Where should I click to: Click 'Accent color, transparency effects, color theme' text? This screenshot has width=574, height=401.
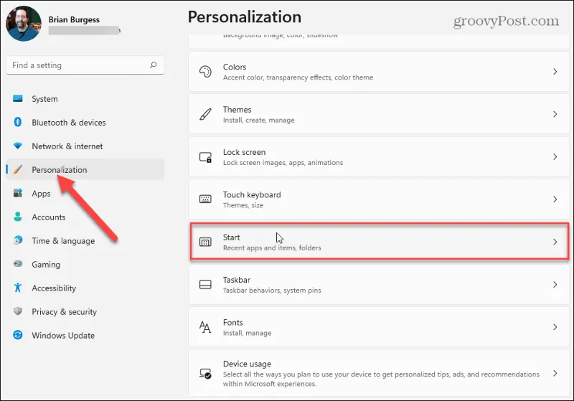click(298, 77)
